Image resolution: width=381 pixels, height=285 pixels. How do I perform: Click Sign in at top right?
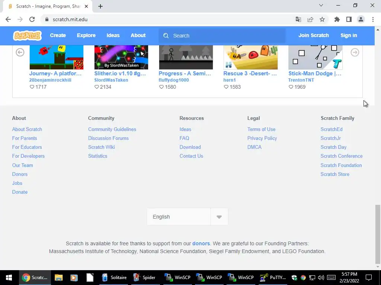pos(349,35)
